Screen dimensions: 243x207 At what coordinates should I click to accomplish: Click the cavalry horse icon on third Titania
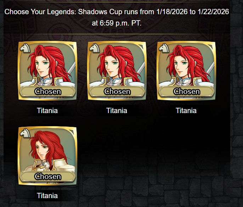[164, 48]
